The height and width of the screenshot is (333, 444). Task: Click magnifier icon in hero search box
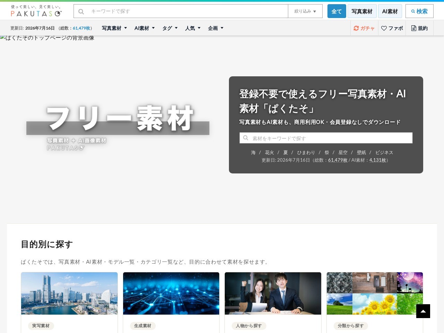[x=246, y=138]
